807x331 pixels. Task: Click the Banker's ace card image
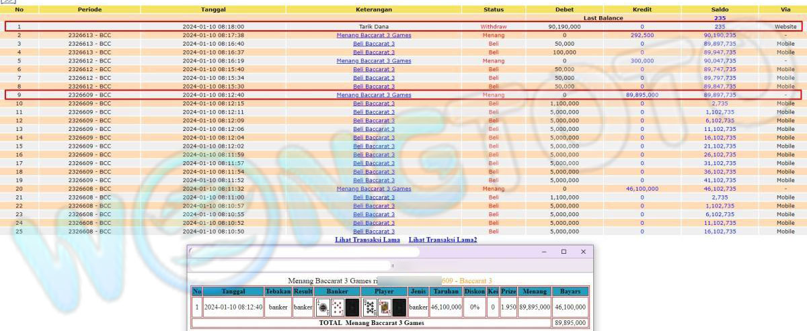[323, 308]
